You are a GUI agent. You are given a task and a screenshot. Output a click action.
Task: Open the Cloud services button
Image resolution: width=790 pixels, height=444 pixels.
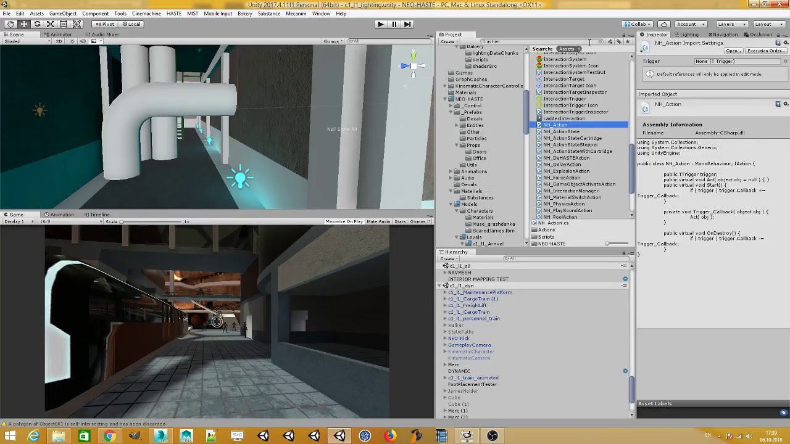pyautogui.click(x=664, y=24)
